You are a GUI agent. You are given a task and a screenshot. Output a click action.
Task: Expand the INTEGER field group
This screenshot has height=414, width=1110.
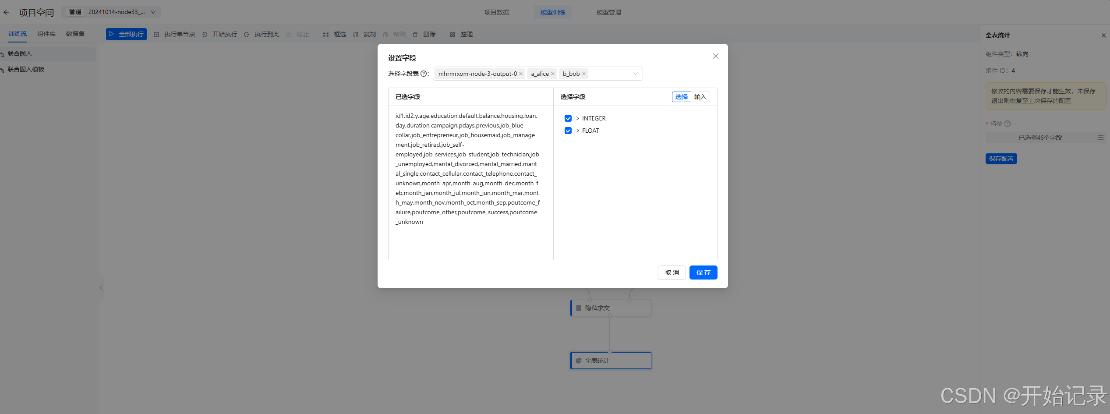578,118
